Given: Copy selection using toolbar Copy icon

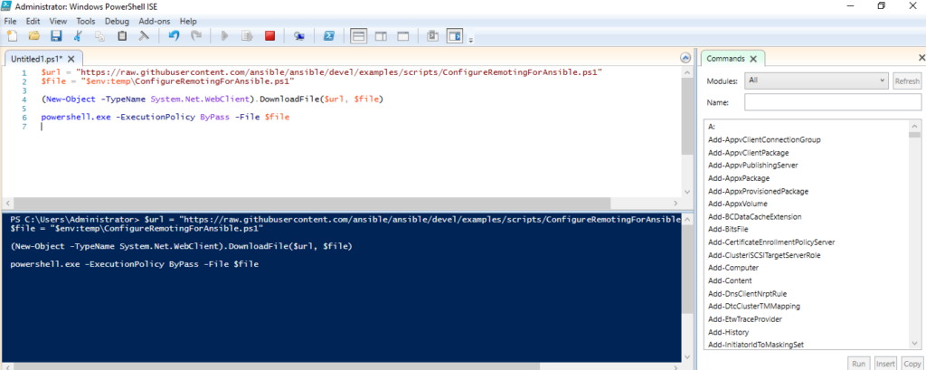Looking at the screenshot, I should (99, 36).
